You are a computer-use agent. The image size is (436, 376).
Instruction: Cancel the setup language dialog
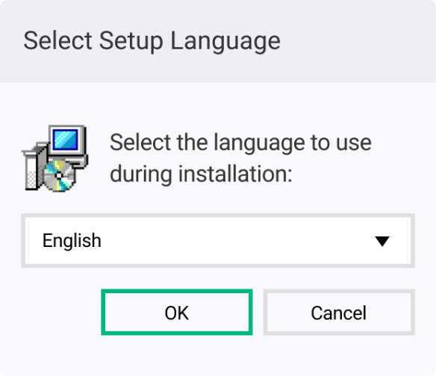click(339, 313)
